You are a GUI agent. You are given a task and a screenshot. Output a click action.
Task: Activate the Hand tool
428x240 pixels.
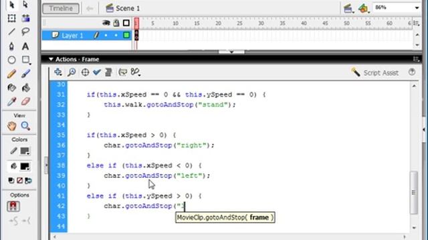(12, 126)
